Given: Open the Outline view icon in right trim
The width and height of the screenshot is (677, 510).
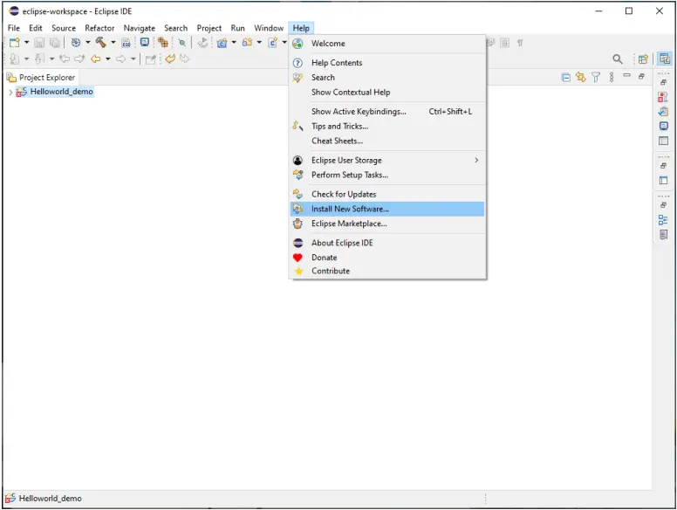Looking at the screenshot, I should [663, 219].
